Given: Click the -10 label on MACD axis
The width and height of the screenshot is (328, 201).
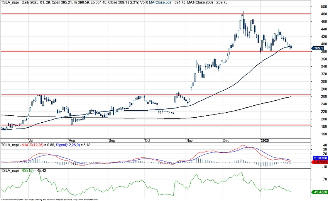Looking at the screenshot, I should click(325, 167).
